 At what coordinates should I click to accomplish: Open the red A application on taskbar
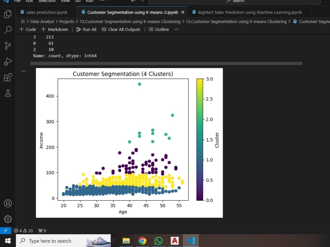coord(175,241)
